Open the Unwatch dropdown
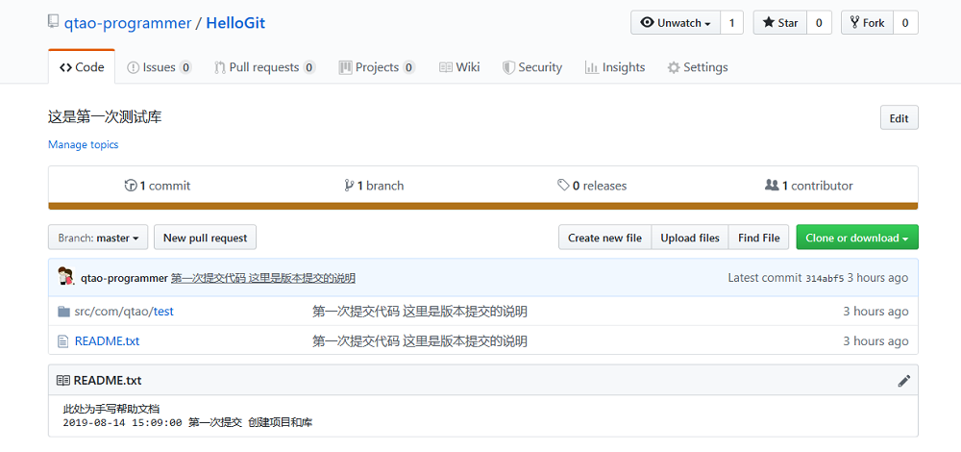 [676, 23]
